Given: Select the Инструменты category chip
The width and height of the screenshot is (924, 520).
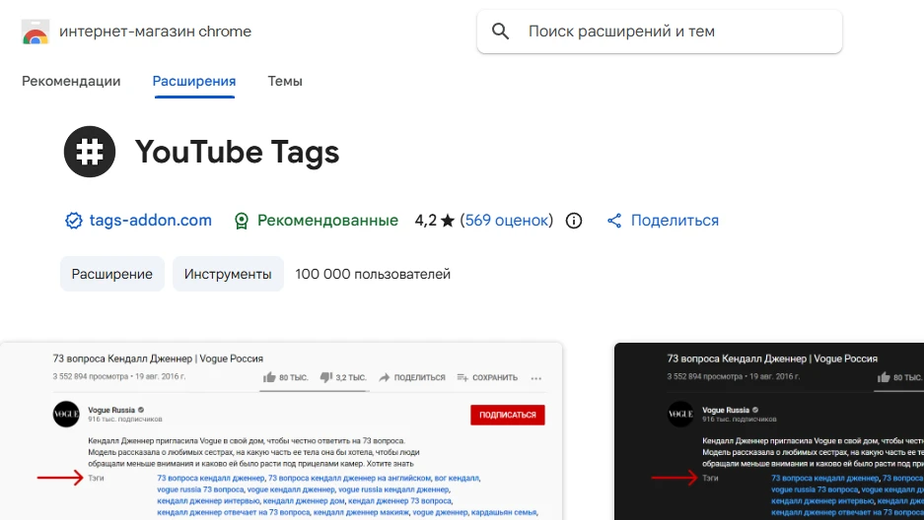Looking at the screenshot, I should click(228, 274).
